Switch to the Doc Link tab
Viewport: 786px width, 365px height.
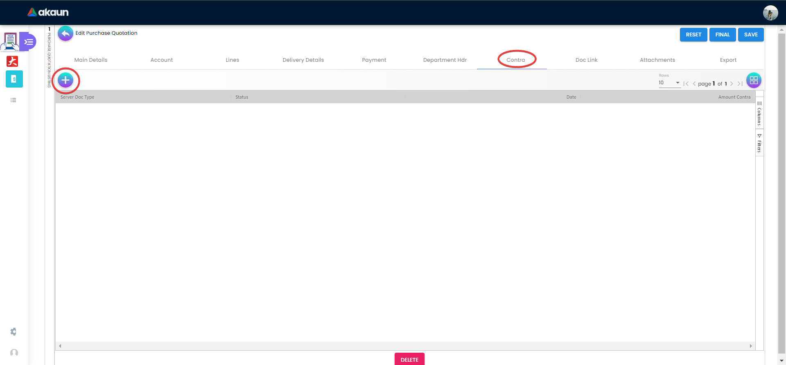(x=587, y=60)
